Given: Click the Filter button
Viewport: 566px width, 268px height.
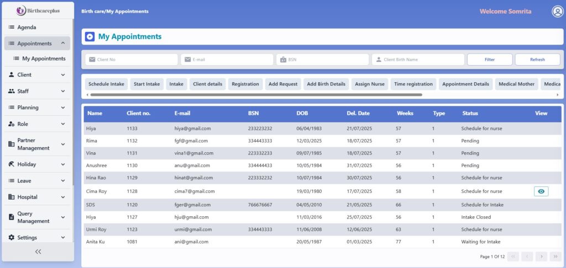Looking at the screenshot, I should click(489, 60).
